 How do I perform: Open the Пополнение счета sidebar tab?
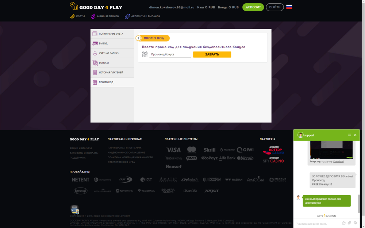click(112, 34)
